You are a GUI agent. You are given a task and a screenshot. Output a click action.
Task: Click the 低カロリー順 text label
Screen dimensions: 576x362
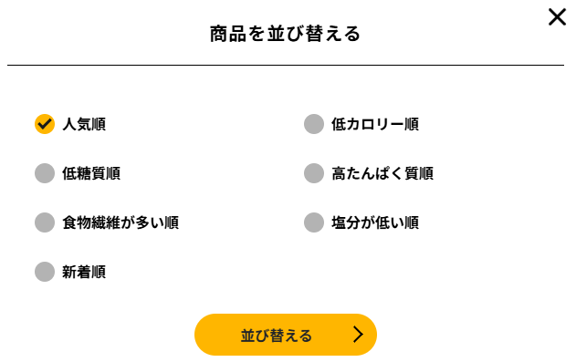pos(375,124)
